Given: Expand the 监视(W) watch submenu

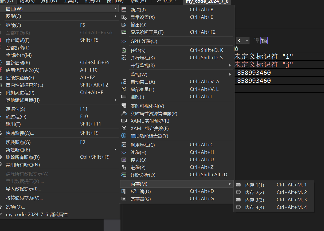Looking at the screenshot, I should point(176,75).
